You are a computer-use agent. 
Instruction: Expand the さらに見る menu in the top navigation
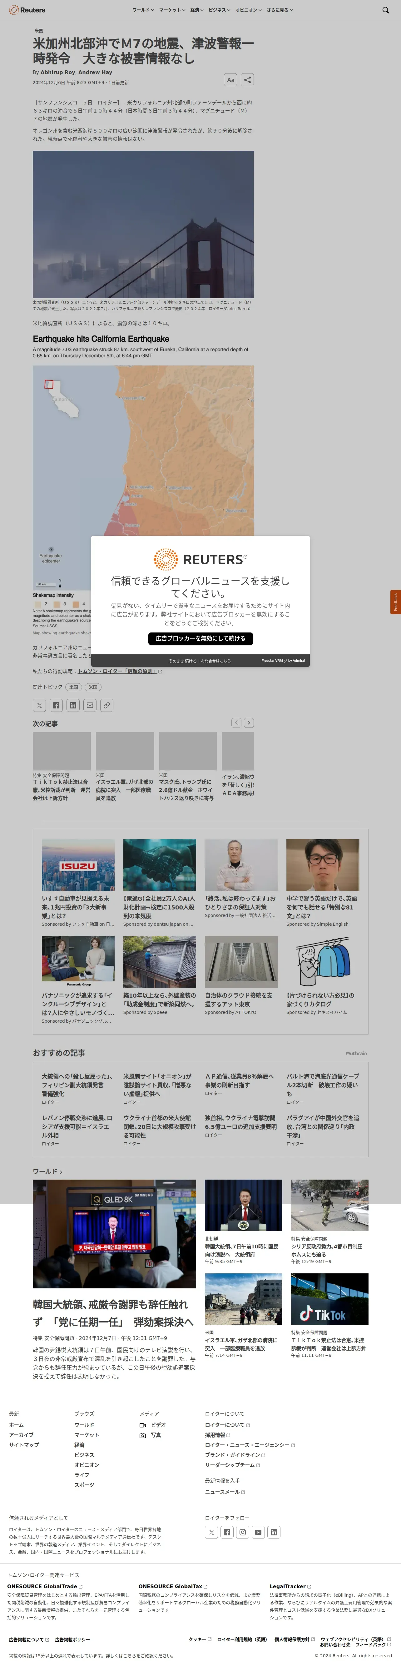280,10
